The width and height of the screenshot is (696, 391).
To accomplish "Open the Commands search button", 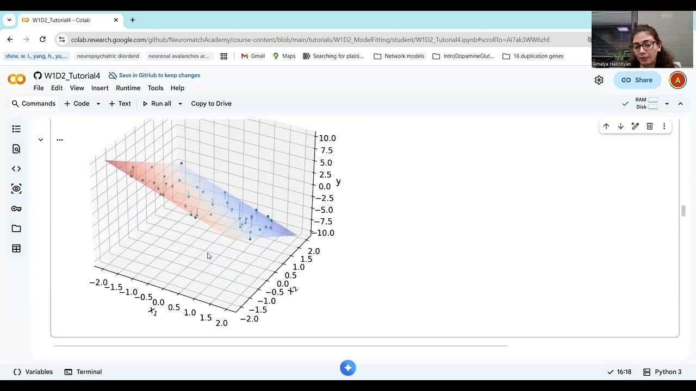I will (33, 104).
